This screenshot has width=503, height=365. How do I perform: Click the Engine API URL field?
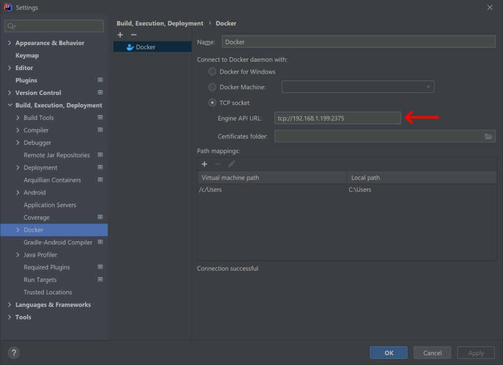(338, 118)
